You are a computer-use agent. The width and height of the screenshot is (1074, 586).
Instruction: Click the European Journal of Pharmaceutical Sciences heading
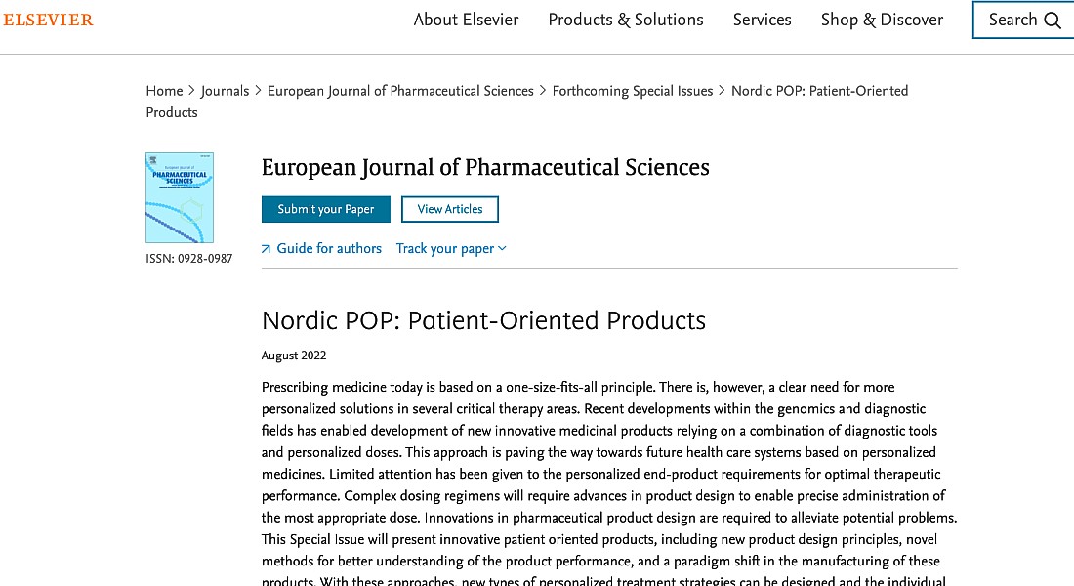485,167
